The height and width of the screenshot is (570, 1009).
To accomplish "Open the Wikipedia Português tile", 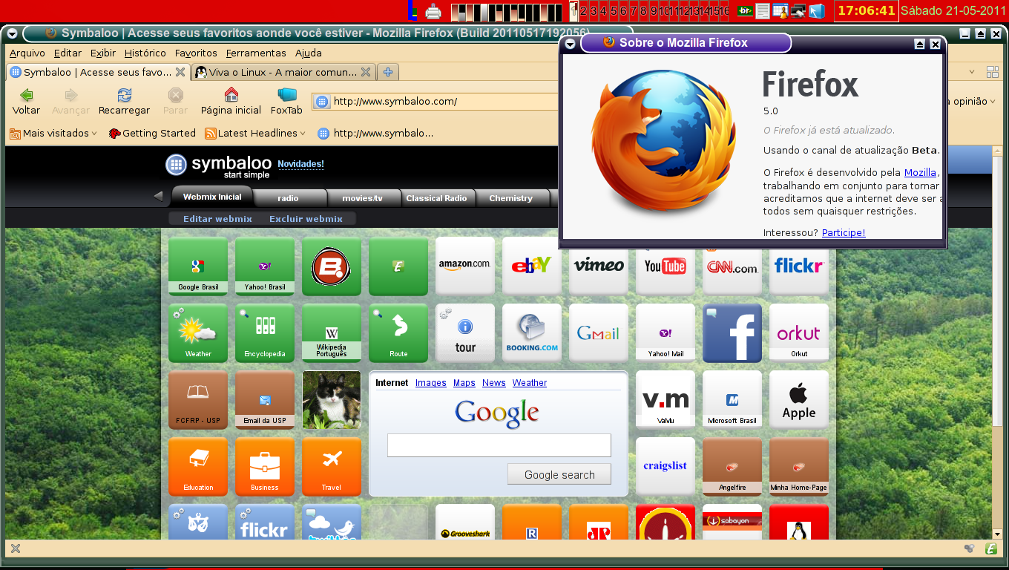I will [332, 332].
